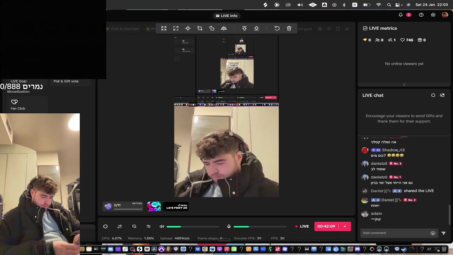The height and width of the screenshot is (255, 453).
Task: Move source layer to top
Action: (x=244, y=28)
